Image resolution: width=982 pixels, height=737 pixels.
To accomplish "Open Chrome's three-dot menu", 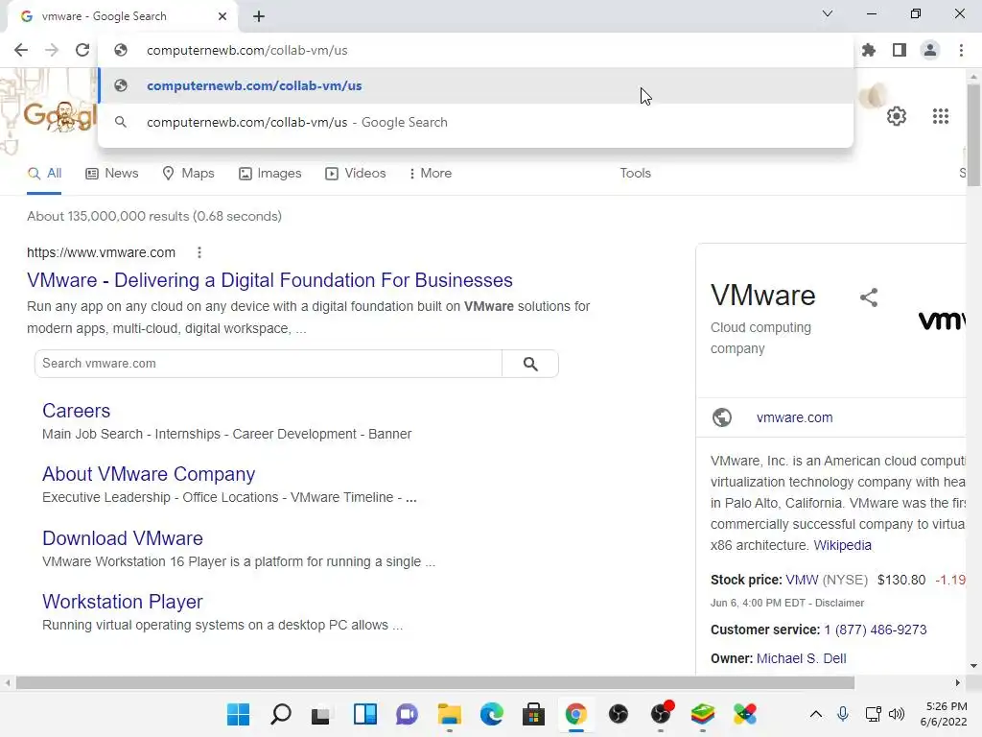I will point(961,50).
